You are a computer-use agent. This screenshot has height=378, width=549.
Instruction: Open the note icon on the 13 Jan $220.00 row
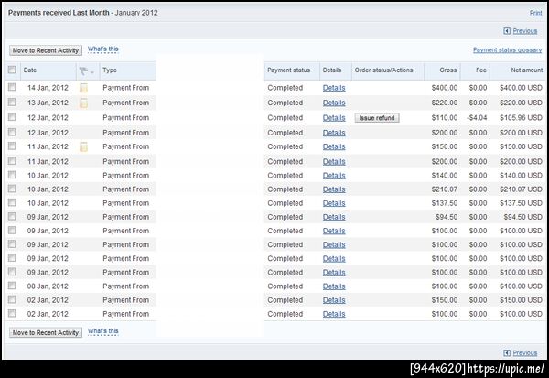83,103
